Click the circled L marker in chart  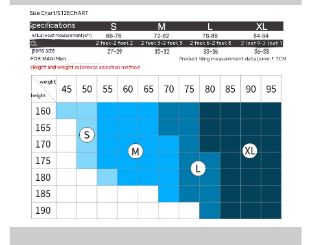[198, 169]
